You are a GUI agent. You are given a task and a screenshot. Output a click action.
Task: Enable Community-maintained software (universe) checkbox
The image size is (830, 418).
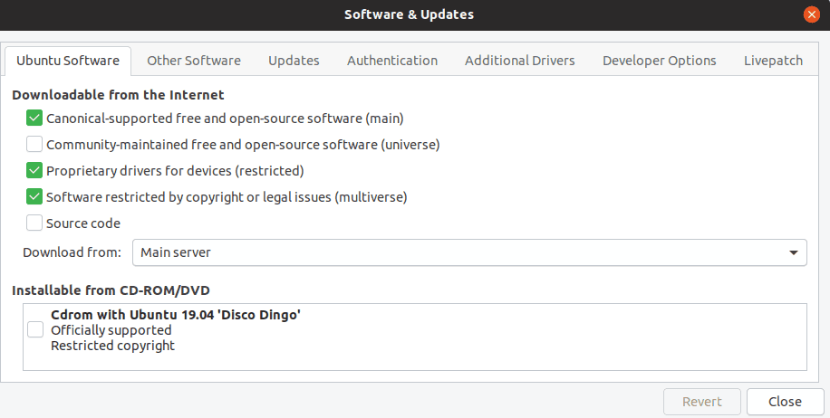coord(34,144)
